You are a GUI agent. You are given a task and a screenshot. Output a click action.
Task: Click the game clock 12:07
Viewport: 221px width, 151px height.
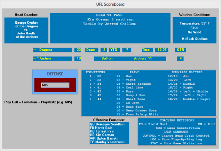(x=162, y=50)
